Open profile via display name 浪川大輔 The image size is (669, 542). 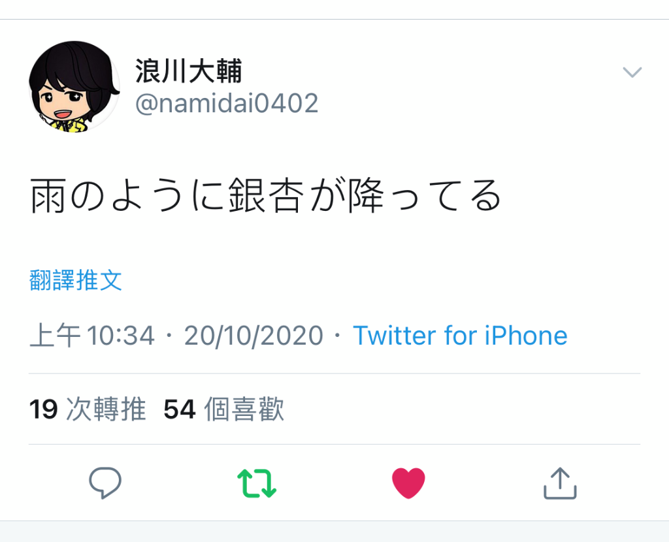coord(189,71)
